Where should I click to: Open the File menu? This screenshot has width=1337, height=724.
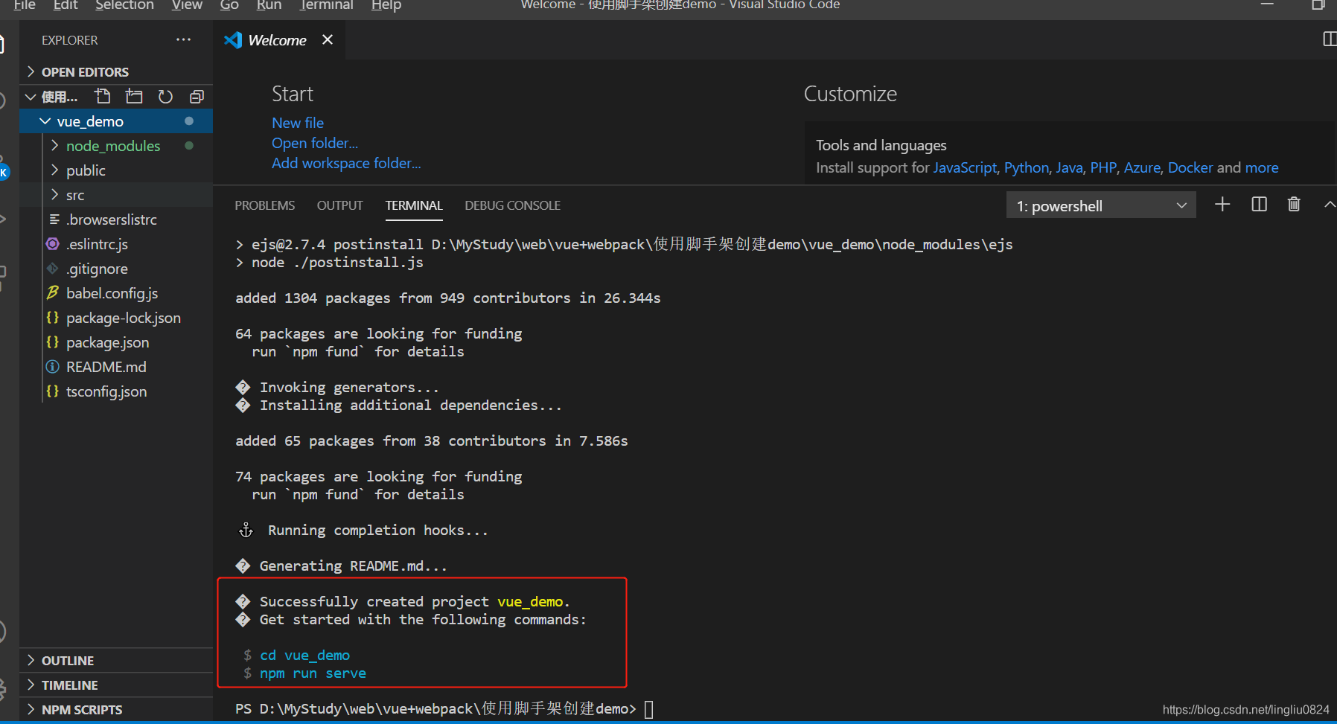pyautogui.click(x=25, y=5)
